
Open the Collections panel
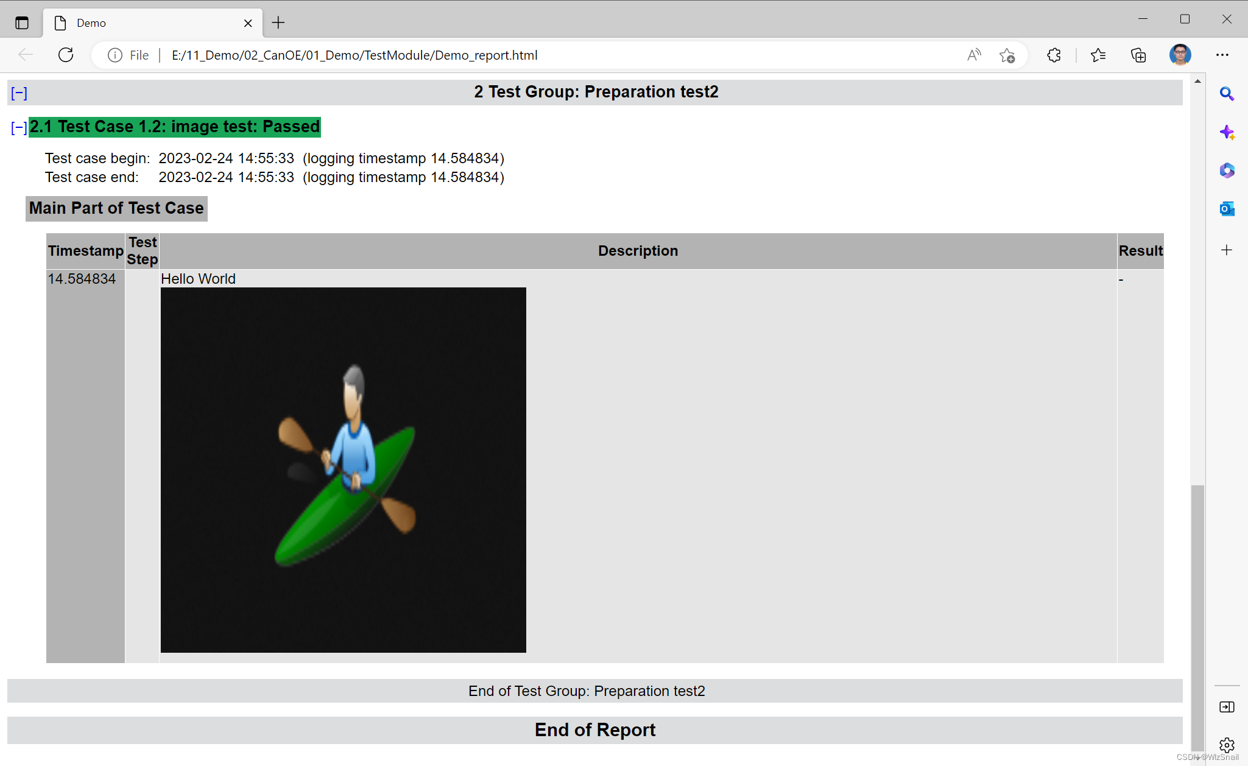pos(1138,55)
